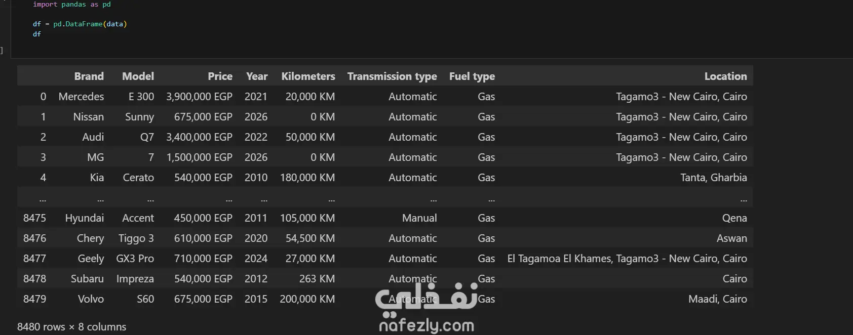Click the 2010 year cell
The image size is (853, 335).
256,178
